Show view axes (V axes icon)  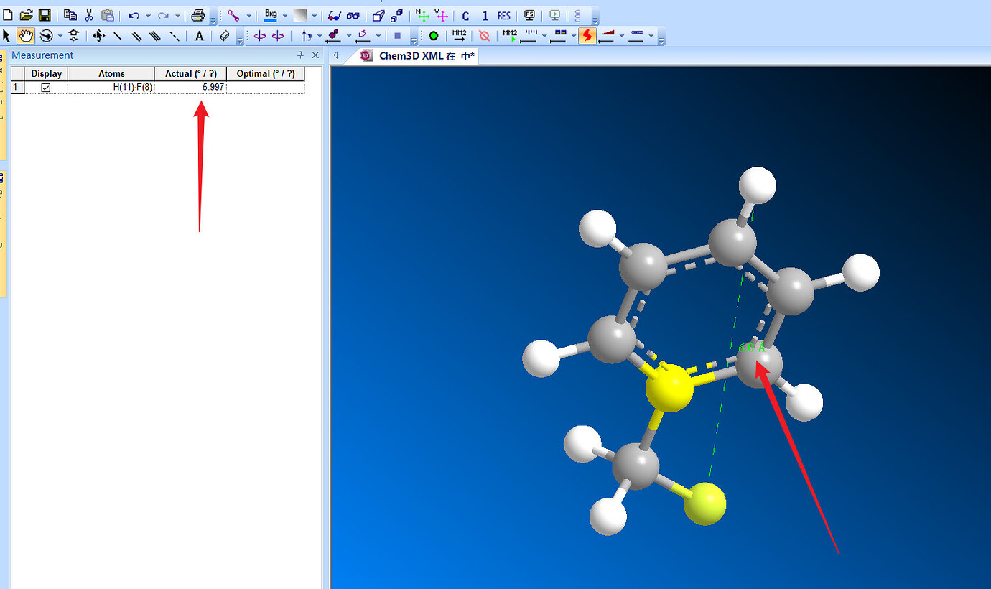click(x=441, y=15)
